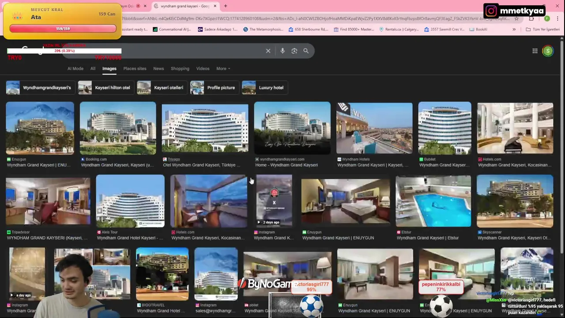Viewport: 565px width, 318px height.
Task: Open the Wyndham Hotels terrace image
Action: (374, 128)
